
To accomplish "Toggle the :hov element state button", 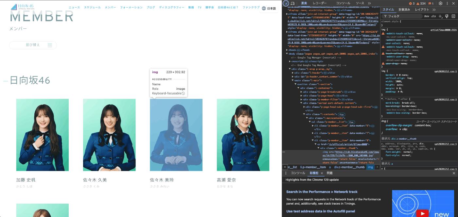I will (426, 16).
